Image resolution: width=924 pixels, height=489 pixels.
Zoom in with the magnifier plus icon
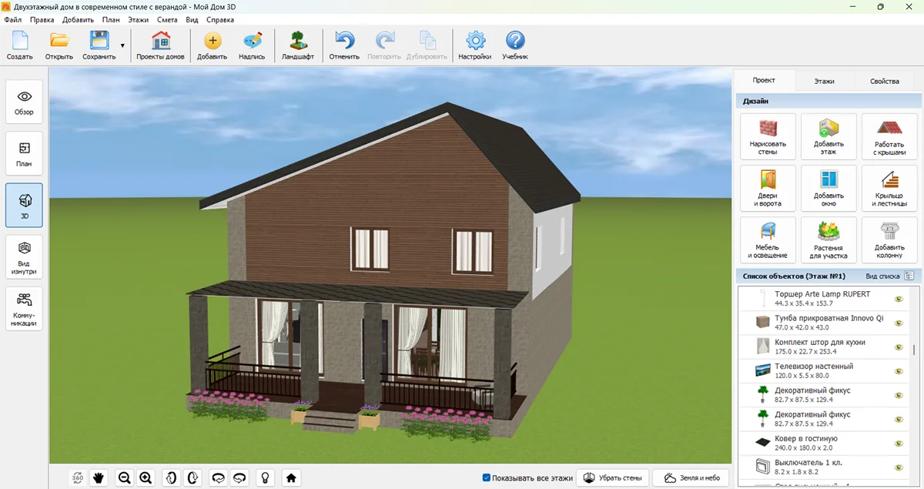(x=146, y=477)
